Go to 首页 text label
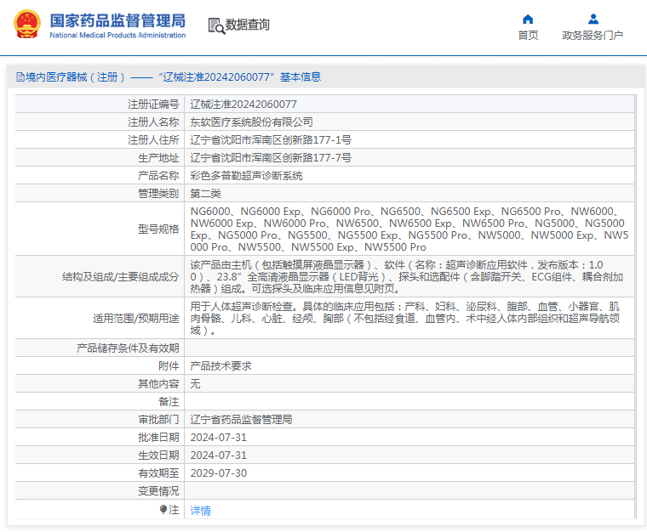 (x=528, y=36)
